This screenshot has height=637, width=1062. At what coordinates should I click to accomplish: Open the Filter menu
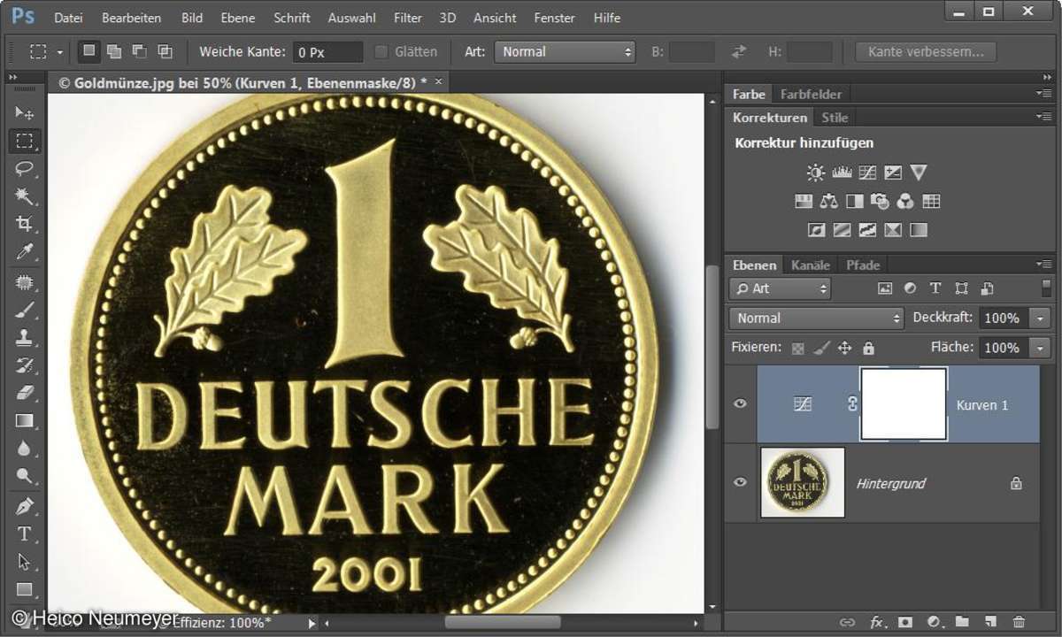408,18
